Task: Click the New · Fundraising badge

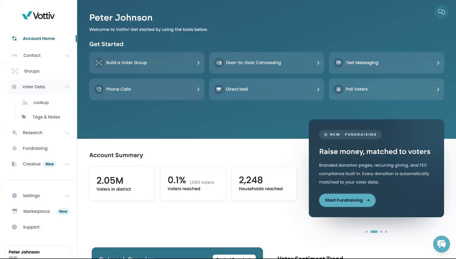Action: pyautogui.click(x=350, y=135)
